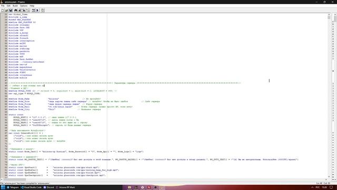Open the File menu

[x=3, y=6]
